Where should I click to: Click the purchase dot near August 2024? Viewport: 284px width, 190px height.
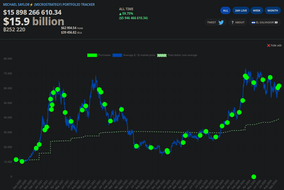[x=270, y=77]
